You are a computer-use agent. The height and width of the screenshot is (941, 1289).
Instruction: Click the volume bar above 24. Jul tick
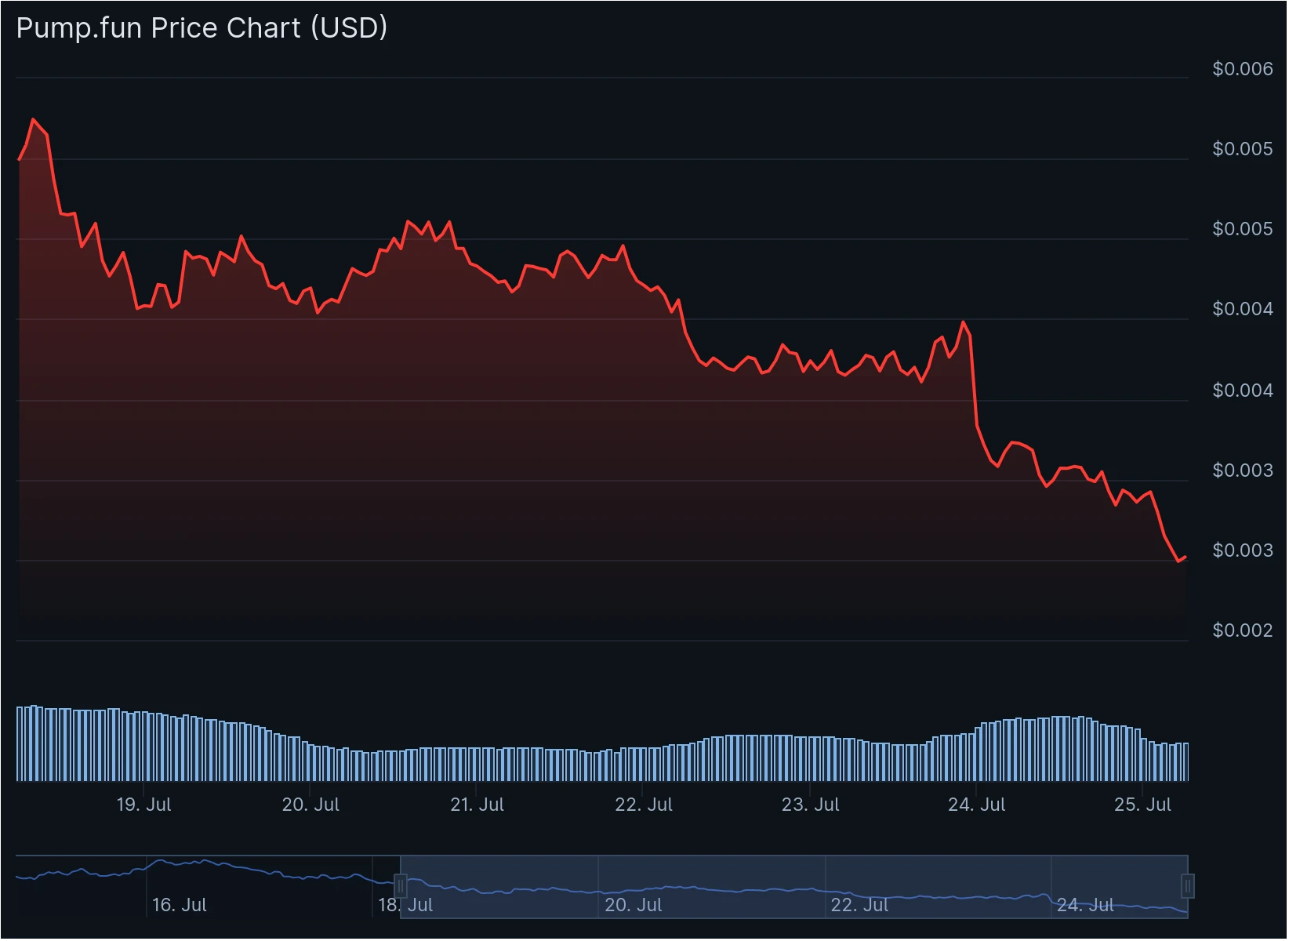(x=977, y=754)
